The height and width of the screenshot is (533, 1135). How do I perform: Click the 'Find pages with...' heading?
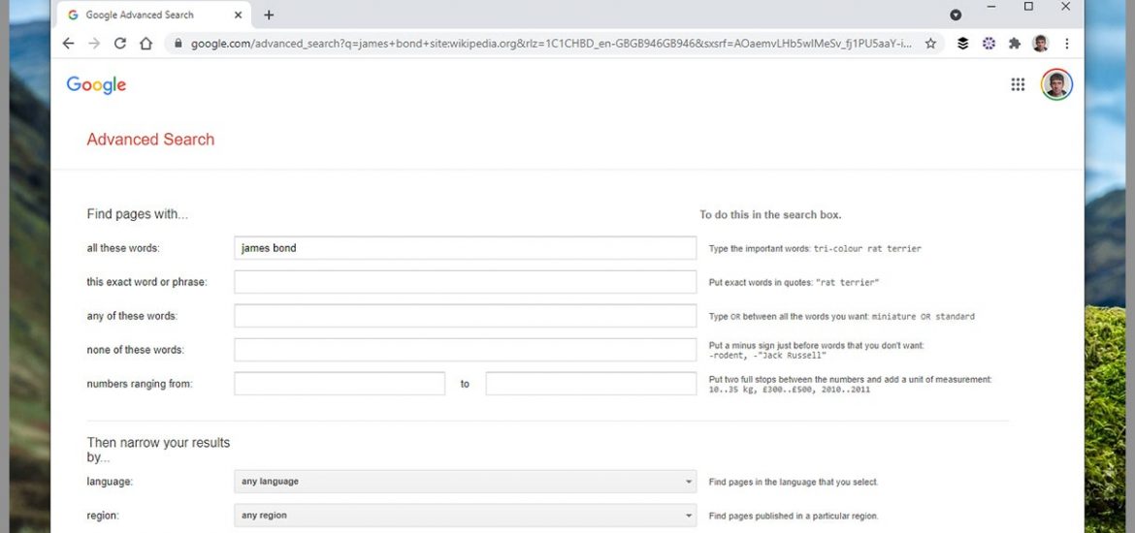[x=138, y=214]
